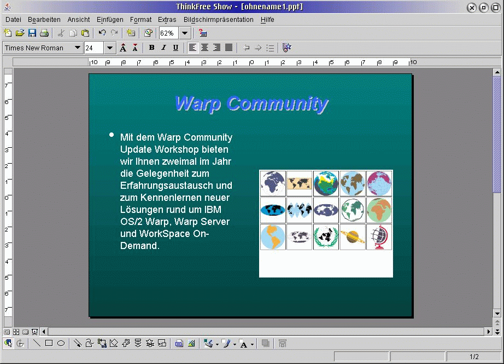Screen dimensions: 504x364
Task: Start slide show from view buttons
Action: point(34,332)
